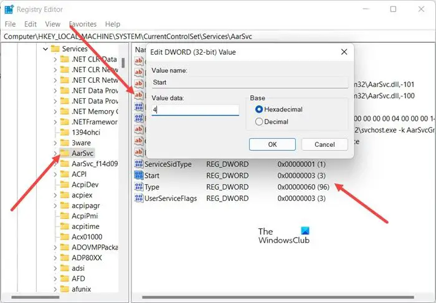Click the DWORD icon beside UserServiceFlags
436x303 pixels.
pos(139,198)
